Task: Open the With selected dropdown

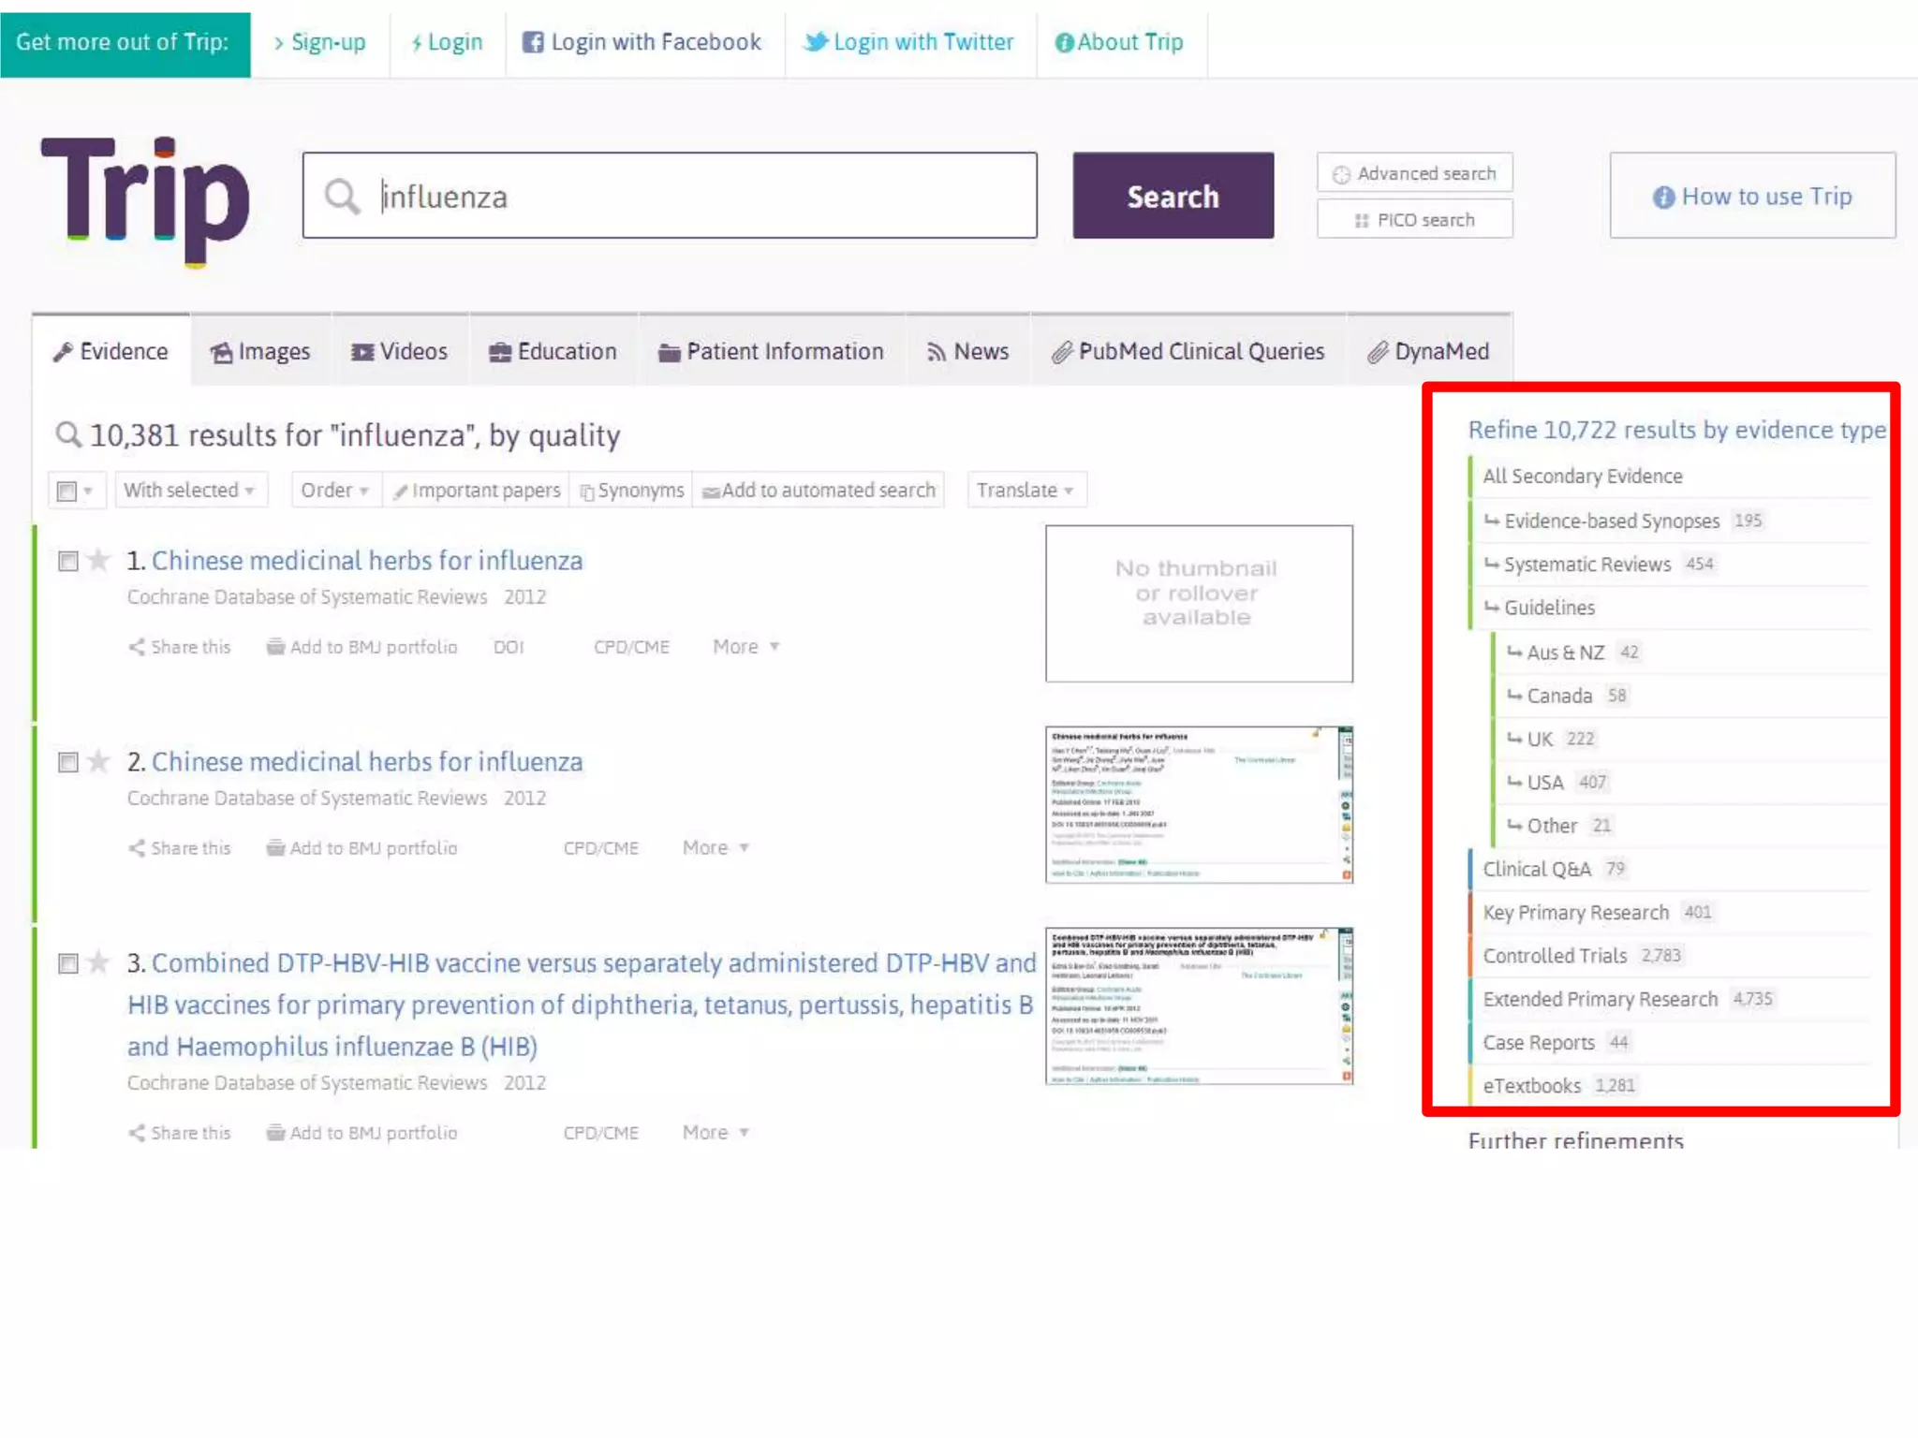Action: [x=190, y=491]
